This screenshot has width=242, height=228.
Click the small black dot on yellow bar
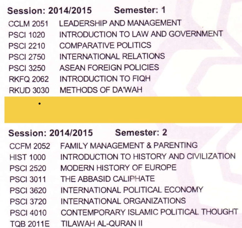pyautogui.click(x=39, y=104)
